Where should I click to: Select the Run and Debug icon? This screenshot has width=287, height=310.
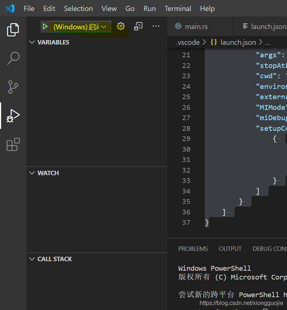[x=13, y=116]
